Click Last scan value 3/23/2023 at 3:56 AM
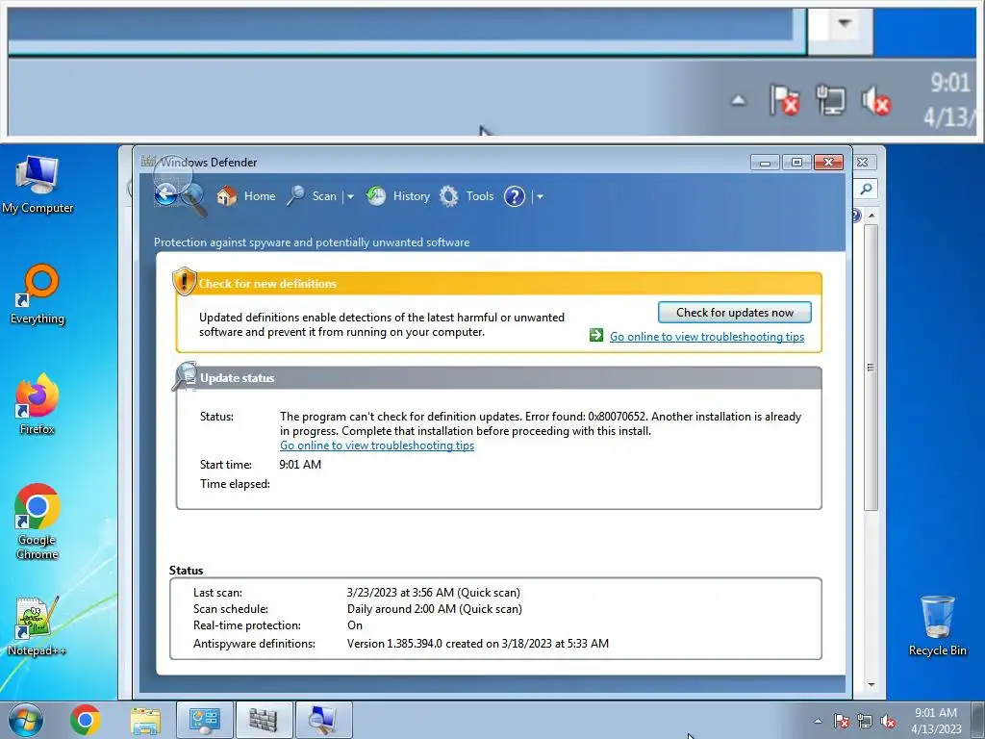Image resolution: width=985 pixels, height=739 pixels. [x=434, y=593]
